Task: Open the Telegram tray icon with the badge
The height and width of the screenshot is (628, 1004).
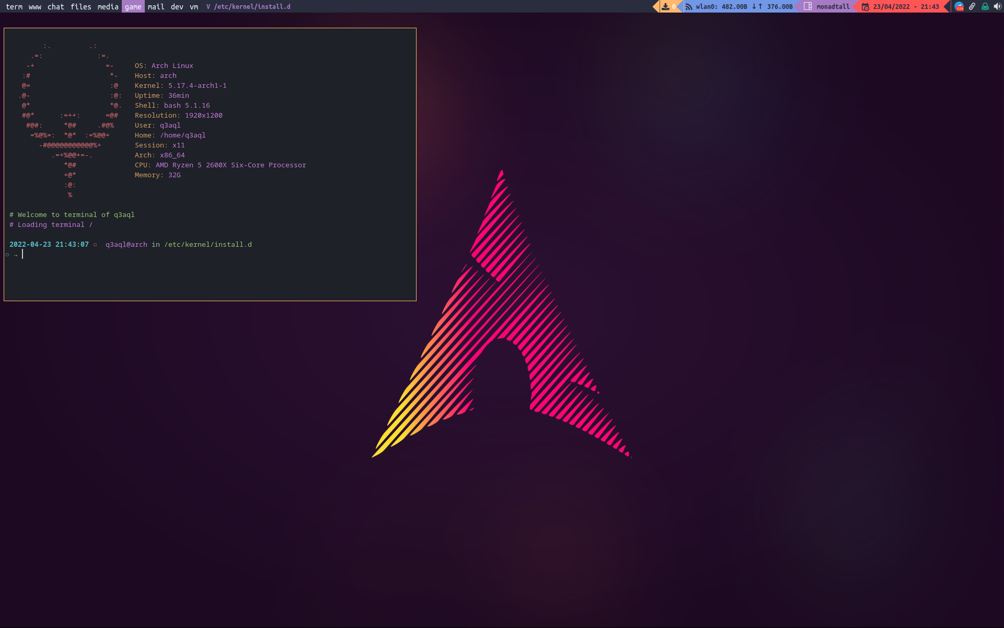Action: pos(959,7)
